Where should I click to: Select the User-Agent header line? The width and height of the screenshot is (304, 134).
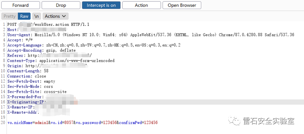(151, 35)
